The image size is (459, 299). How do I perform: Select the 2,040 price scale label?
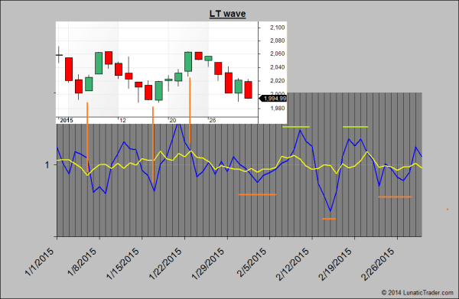pyautogui.click(x=277, y=67)
